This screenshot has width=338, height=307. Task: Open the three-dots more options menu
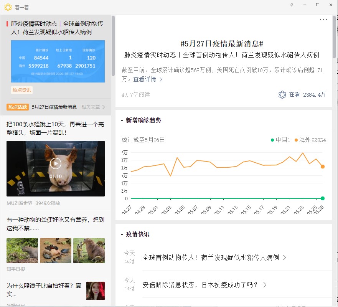[x=323, y=20]
